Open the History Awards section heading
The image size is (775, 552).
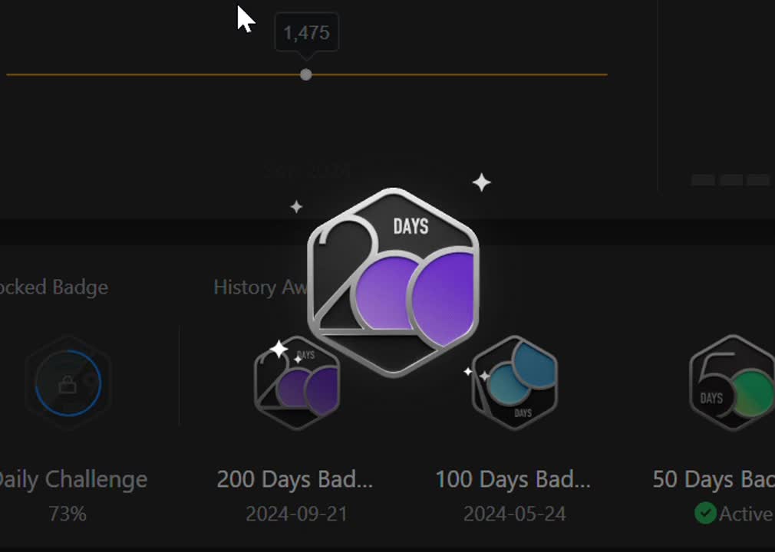pyautogui.click(x=261, y=287)
